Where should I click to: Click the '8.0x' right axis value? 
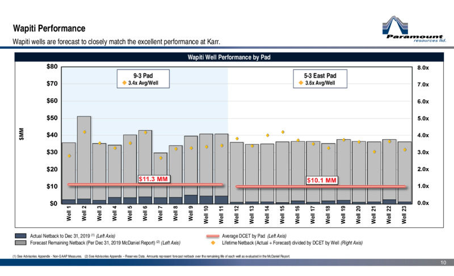[423, 68]
